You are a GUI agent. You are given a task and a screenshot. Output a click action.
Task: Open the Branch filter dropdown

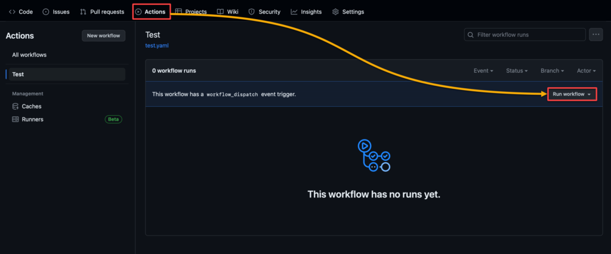click(553, 71)
